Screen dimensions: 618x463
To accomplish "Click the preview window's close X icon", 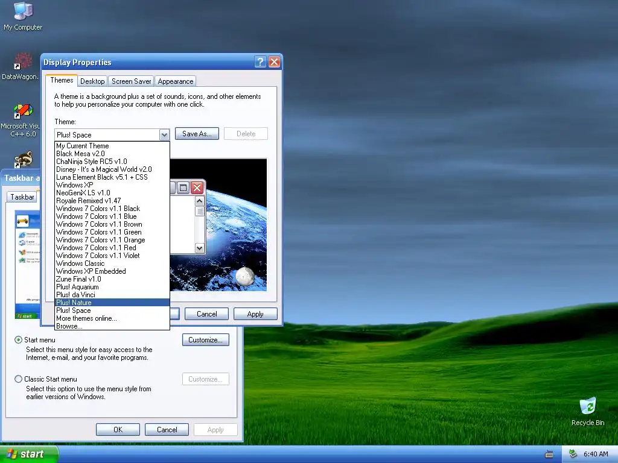I will (x=197, y=188).
